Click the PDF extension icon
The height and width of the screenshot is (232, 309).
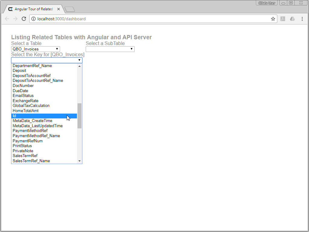click(x=283, y=19)
